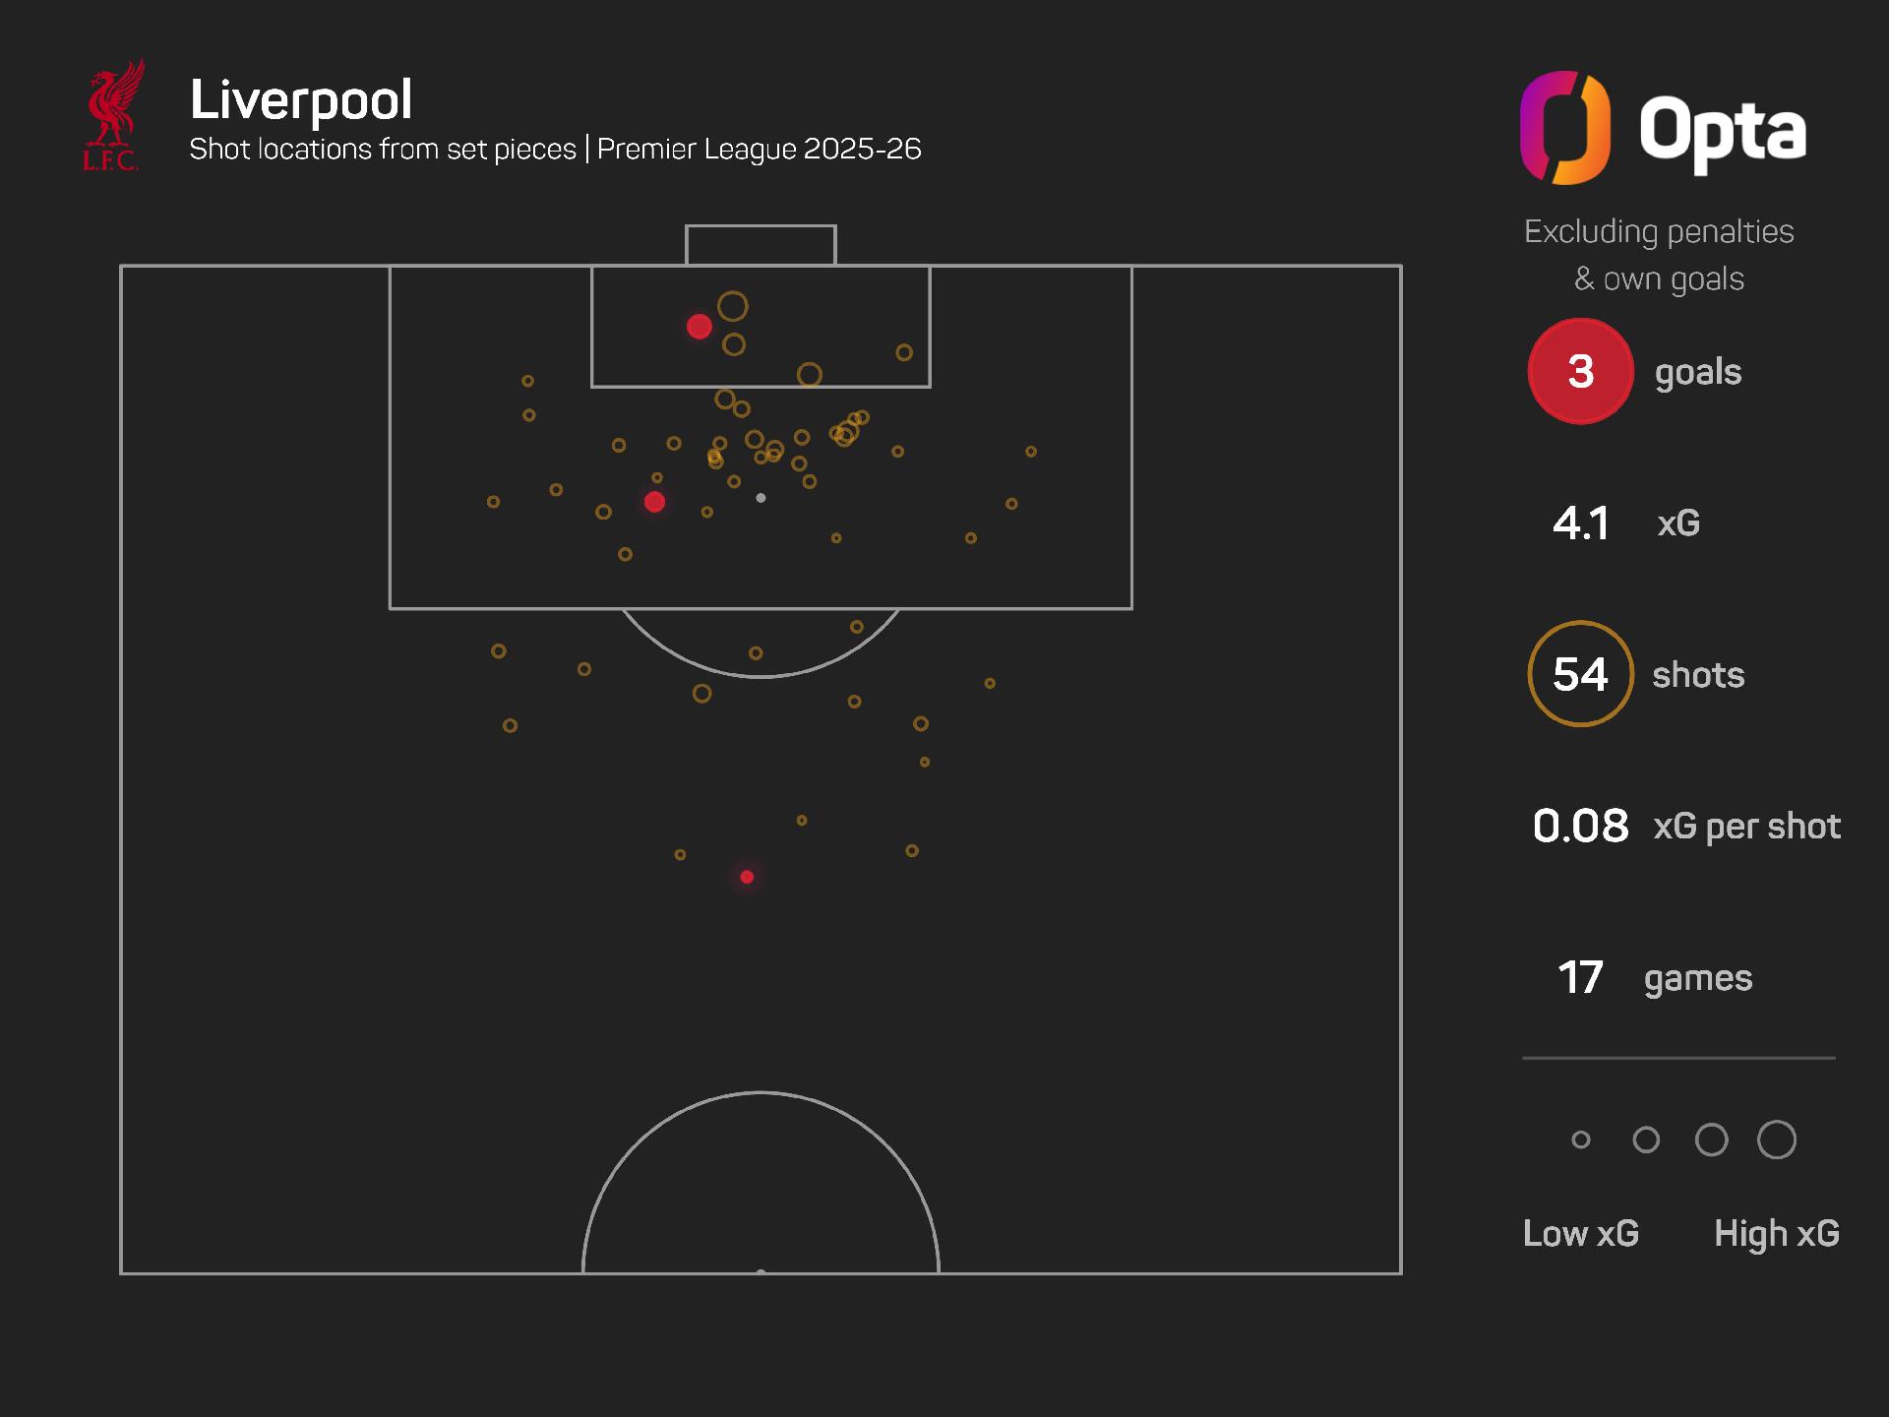
Task: Click the Liverpool FC crest logo
Action: 113,116
